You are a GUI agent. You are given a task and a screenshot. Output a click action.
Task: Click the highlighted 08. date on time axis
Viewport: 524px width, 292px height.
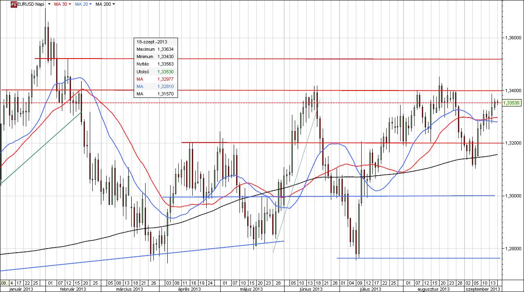point(4,283)
